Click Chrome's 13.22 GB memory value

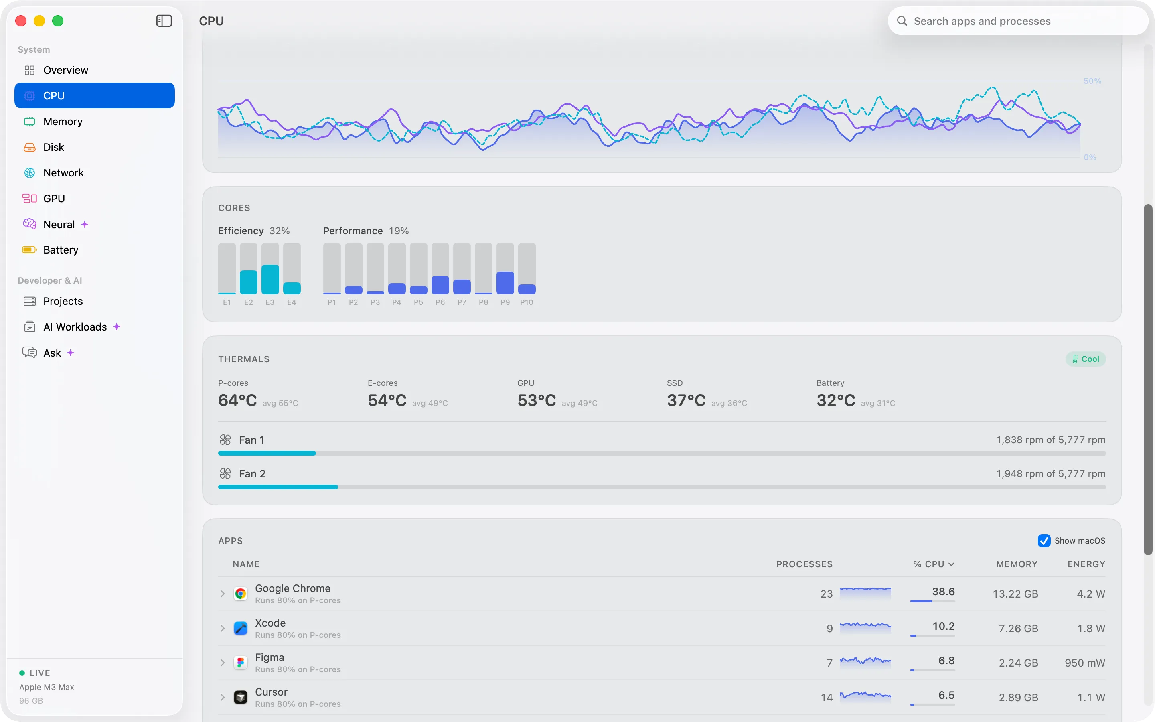pyautogui.click(x=1015, y=594)
